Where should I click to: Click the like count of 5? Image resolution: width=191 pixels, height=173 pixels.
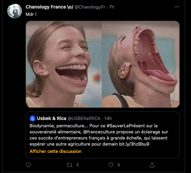[x=119, y=165]
